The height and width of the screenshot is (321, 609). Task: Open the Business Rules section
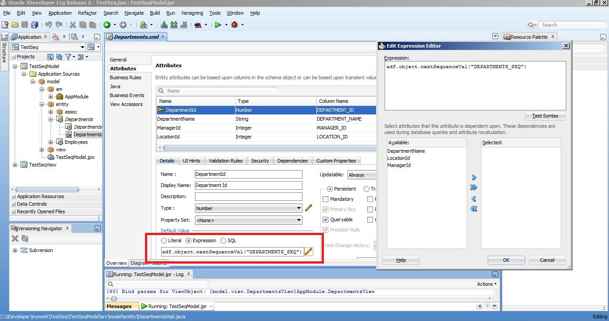click(125, 77)
